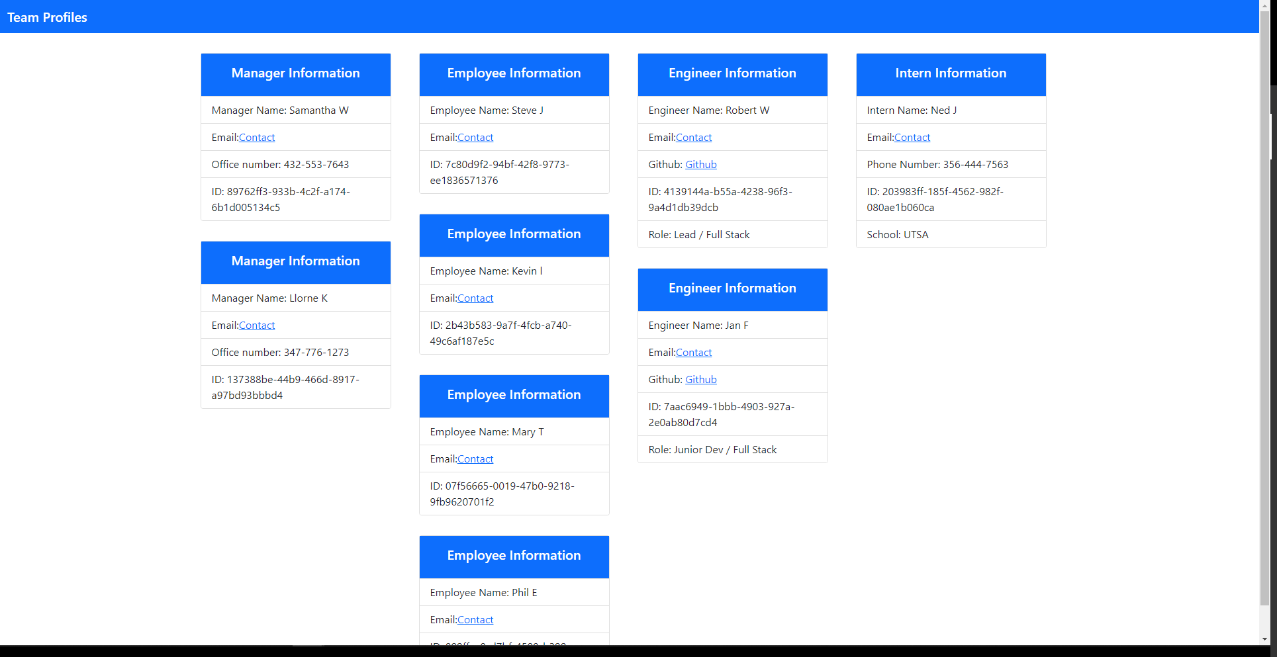Image resolution: width=1277 pixels, height=657 pixels.
Task: Open Contact link for employee Kevin l
Action: click(x=475, y=298)
